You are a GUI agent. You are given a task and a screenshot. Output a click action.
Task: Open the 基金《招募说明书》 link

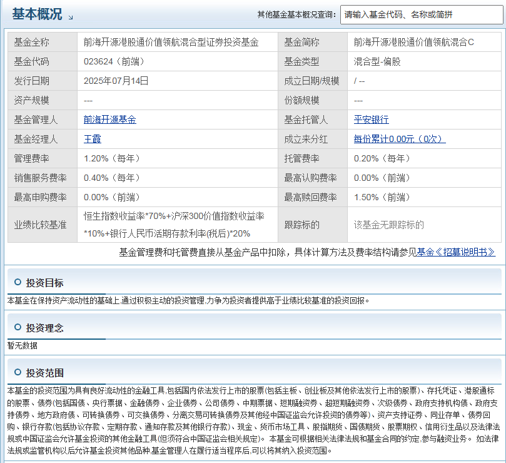(456, 252)
